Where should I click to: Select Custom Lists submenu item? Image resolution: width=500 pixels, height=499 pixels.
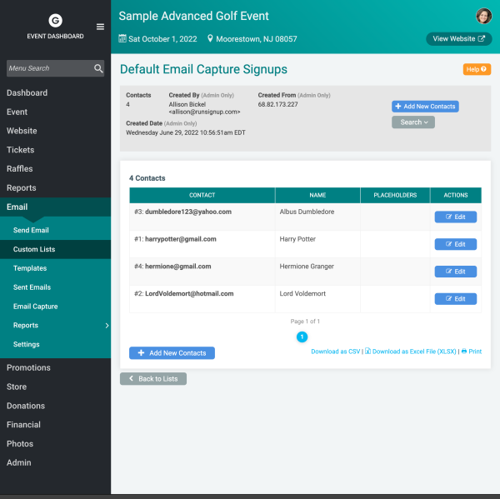coord(55,249)
